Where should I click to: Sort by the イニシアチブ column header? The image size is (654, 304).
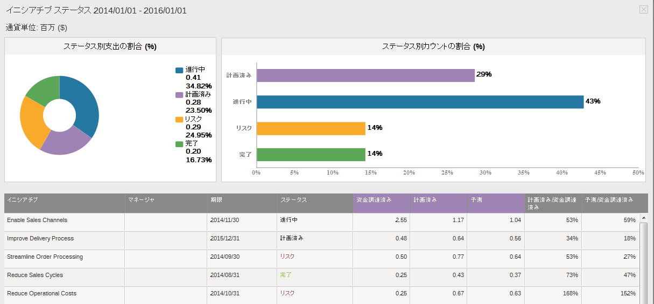click(x=23, y=200)
